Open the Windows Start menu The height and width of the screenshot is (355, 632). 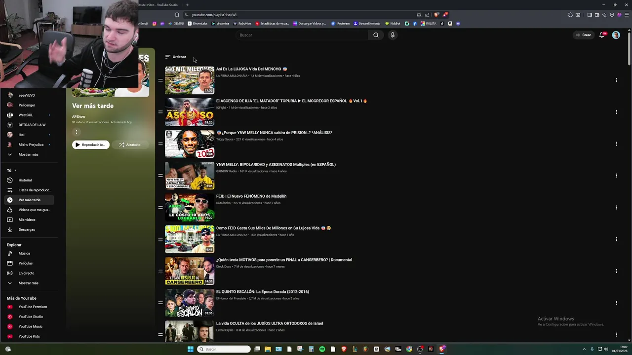pos(191,349)
